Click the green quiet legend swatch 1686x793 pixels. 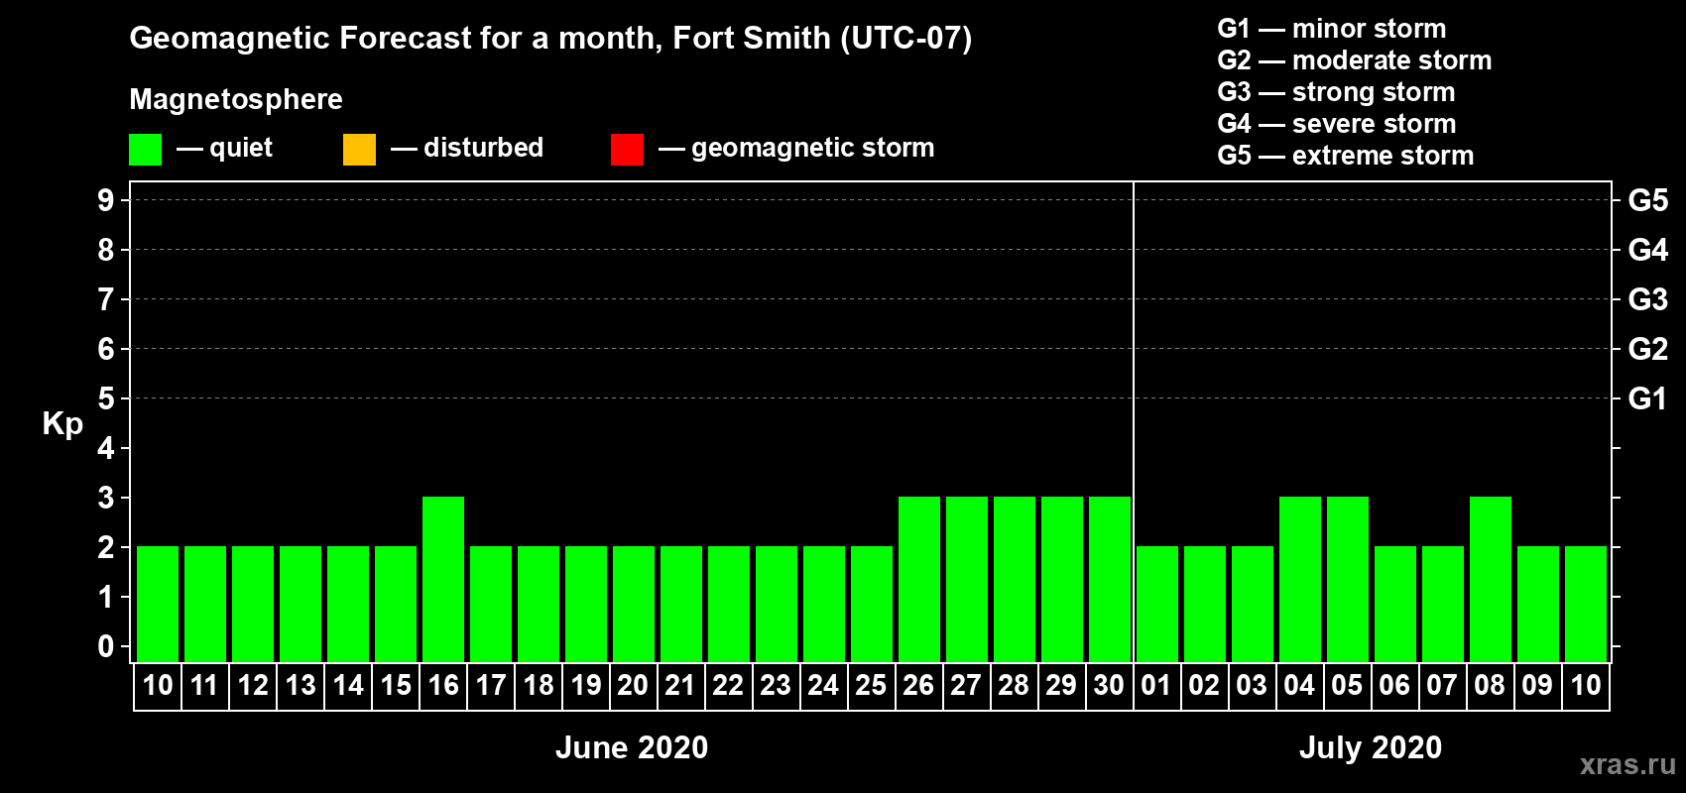click(145, 150)
